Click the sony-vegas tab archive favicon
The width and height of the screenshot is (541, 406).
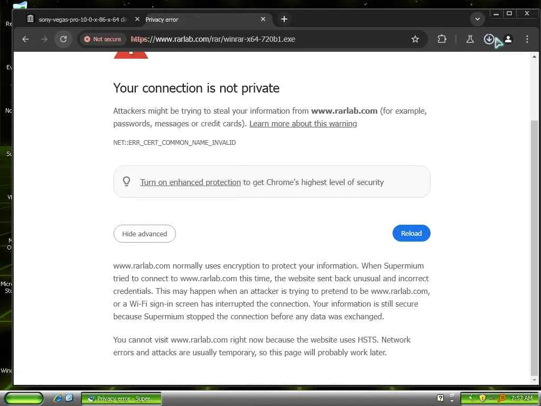pos(30,19)
